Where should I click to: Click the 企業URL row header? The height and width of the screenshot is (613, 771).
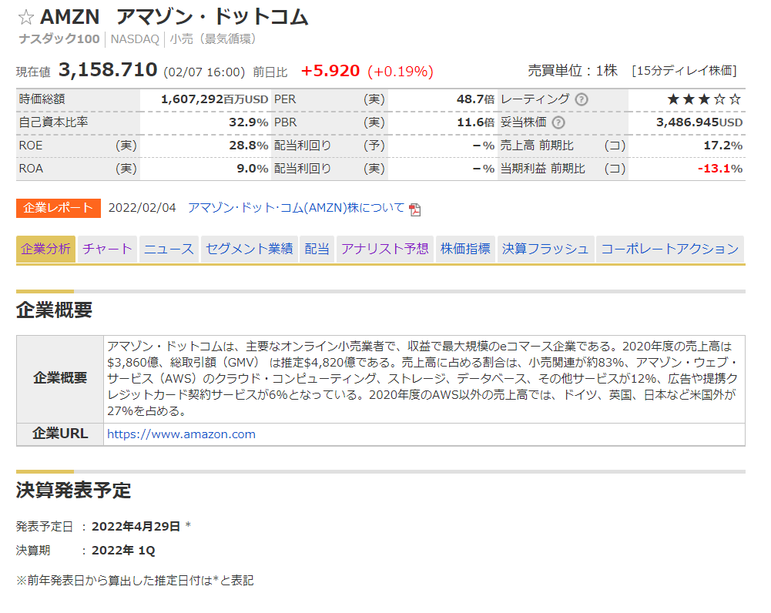(x=60, y=434)
